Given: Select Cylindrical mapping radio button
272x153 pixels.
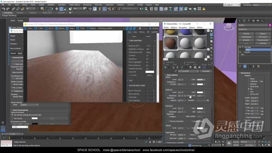Looking at the screenshot, I should click(248, 81).
